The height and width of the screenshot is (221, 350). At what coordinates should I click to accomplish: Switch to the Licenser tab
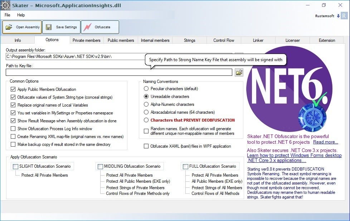pyautogui.click(x=292, y=40)
